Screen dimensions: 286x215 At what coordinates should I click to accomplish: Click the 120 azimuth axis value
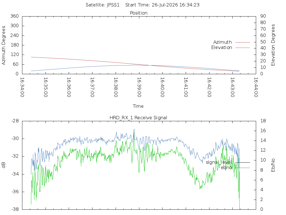click(x=15, y=55)
